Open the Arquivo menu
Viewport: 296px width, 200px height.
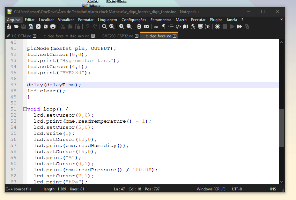pyautogui.click(x=14, y=20)
